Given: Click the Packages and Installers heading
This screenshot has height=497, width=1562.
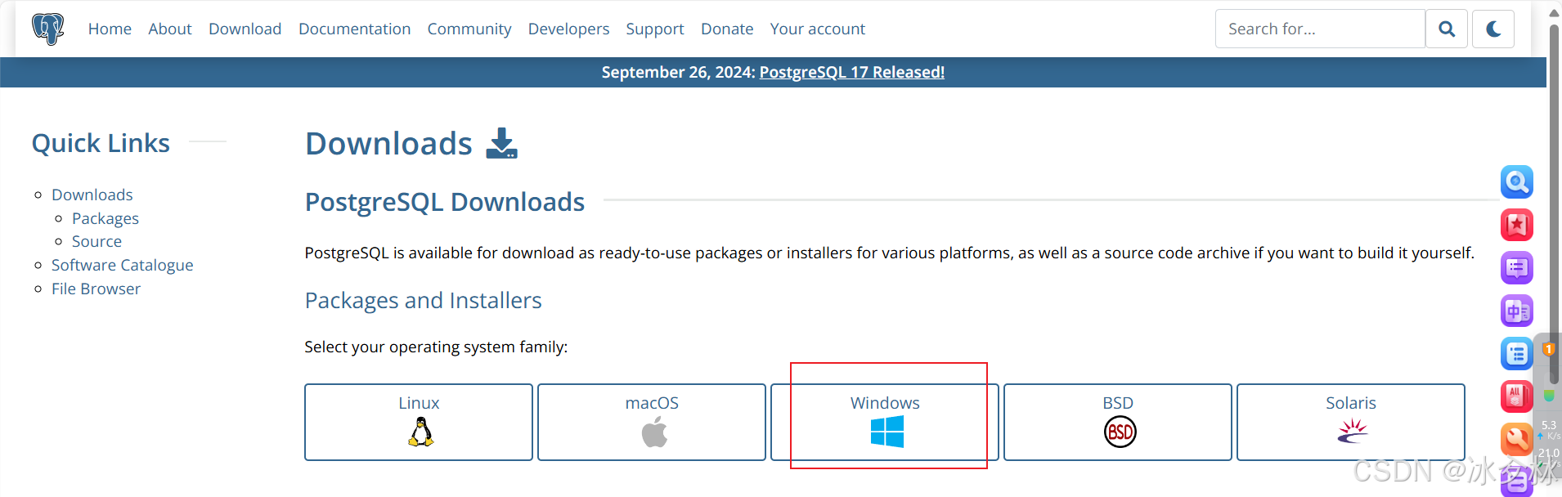Looking at the screenshot, I should point(424,300).
